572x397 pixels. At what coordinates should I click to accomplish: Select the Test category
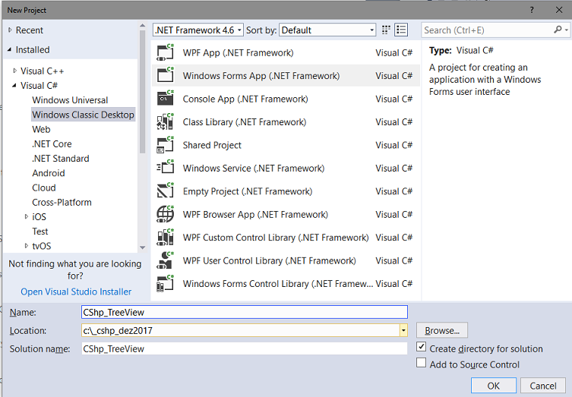pyautogui.click(x=40, y=231)
